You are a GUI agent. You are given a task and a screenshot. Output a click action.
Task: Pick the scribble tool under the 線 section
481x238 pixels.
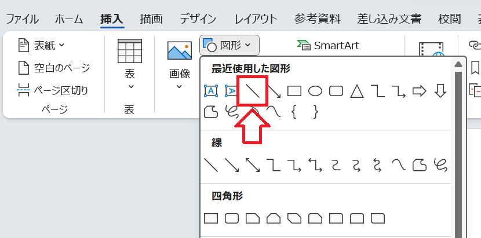tap(440, 165)
